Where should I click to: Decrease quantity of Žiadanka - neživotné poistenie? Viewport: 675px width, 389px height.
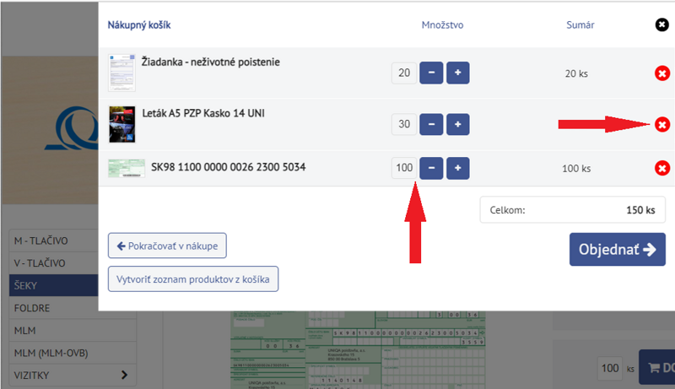click(431, 73)
